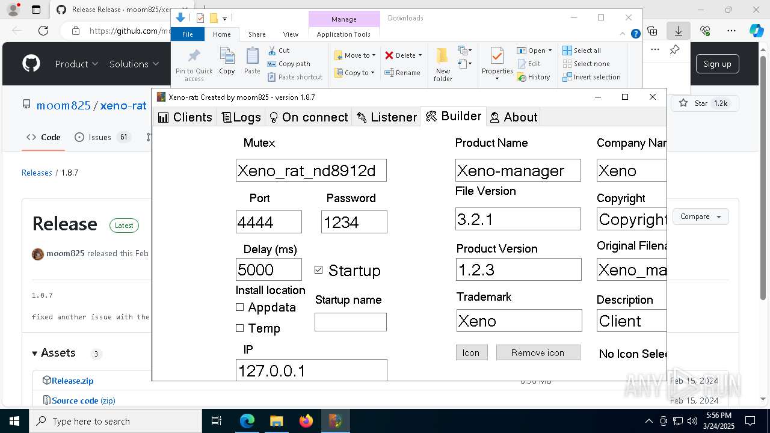Click Sign up on GitHub
The height and width of the screenshot is (433, 770).
point(717,64)
